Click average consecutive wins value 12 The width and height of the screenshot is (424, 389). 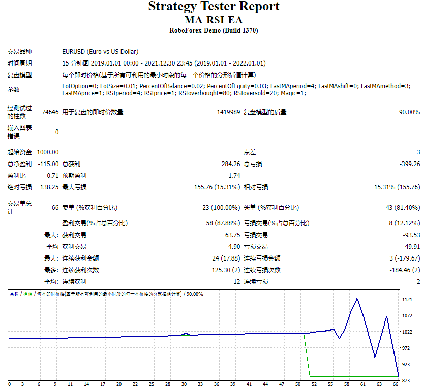point(237,282)
